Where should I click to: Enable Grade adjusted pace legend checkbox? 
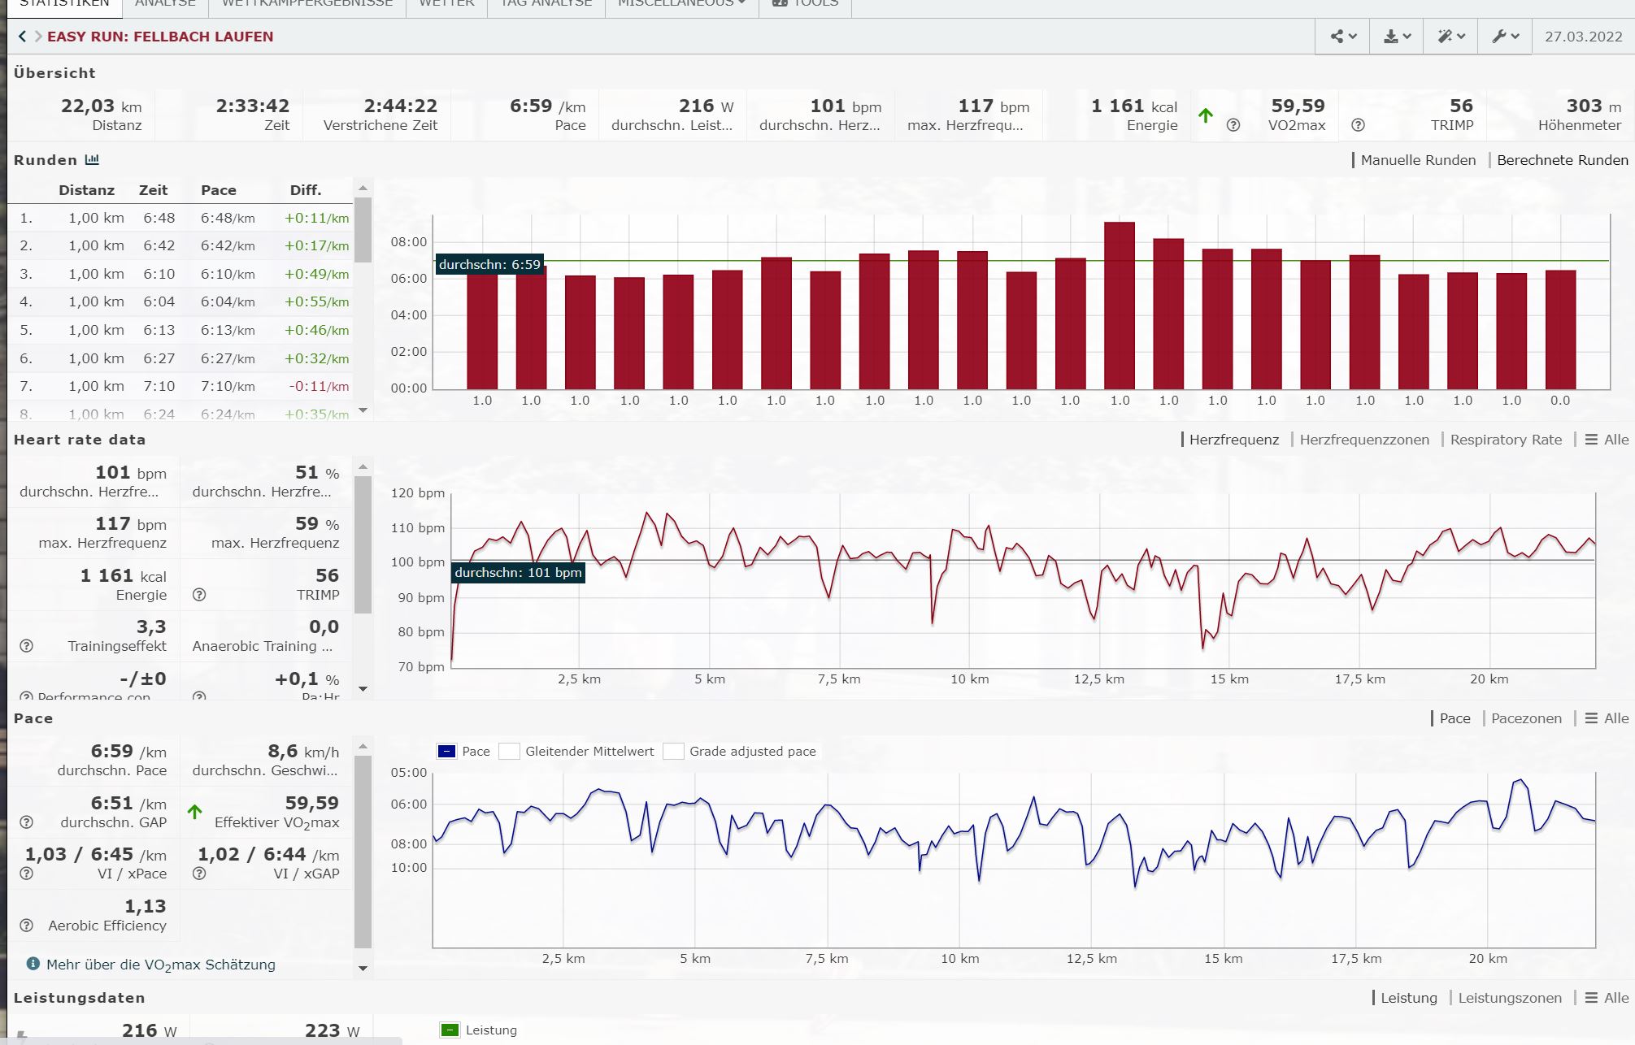[673, 751]
